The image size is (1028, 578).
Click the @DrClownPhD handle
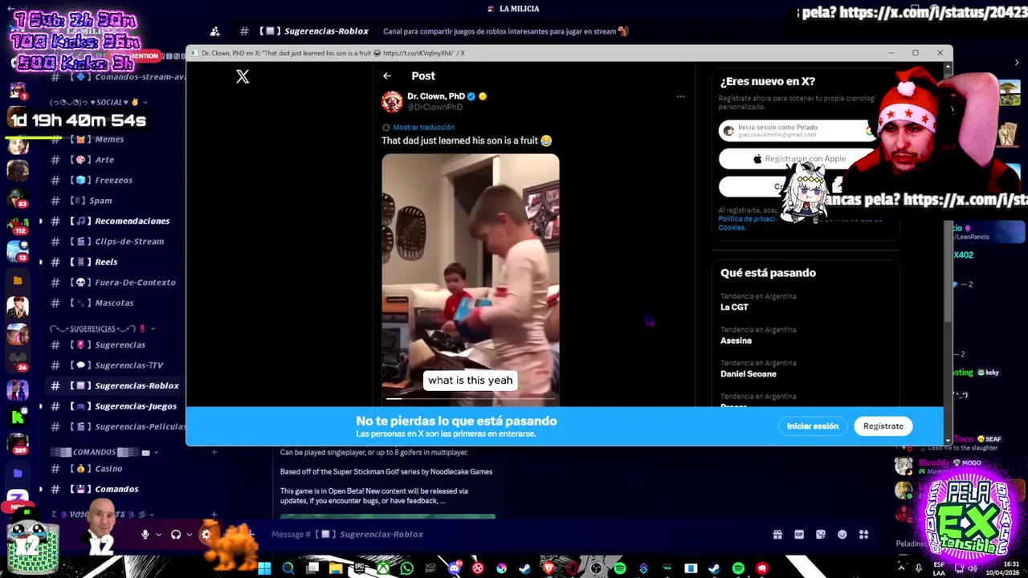[x=434, y=107]
